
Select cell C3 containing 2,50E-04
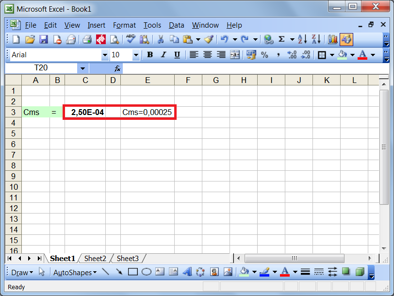85,112
